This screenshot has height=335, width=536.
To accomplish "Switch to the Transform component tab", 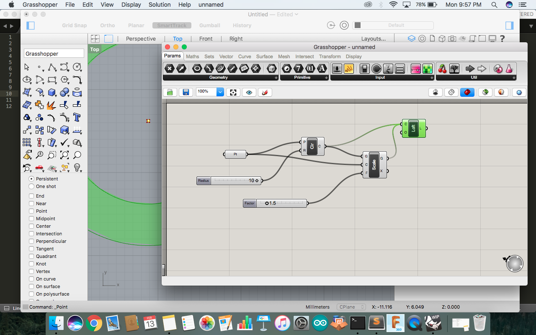I will click(x=330, y=57).
